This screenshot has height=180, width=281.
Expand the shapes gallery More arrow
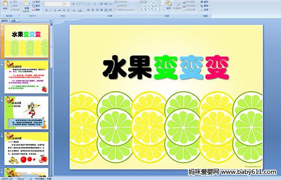tap(163, 9)
